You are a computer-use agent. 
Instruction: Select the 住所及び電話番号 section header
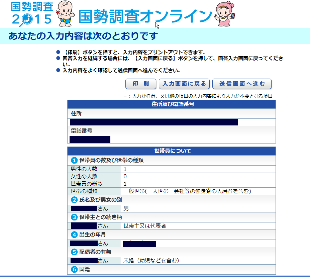pyautogui.click(x=172, y=104)
